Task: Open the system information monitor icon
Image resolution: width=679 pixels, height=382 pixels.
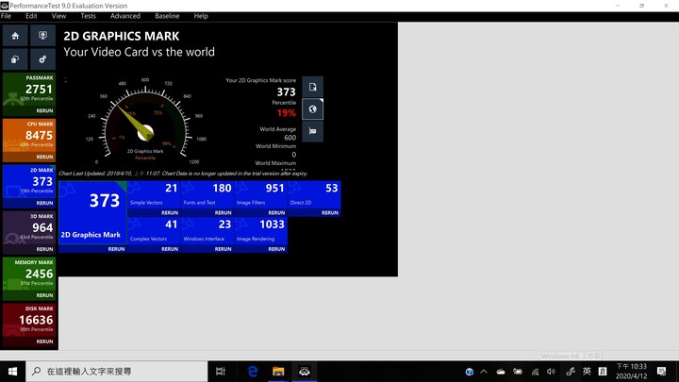Action: (42, 36)
